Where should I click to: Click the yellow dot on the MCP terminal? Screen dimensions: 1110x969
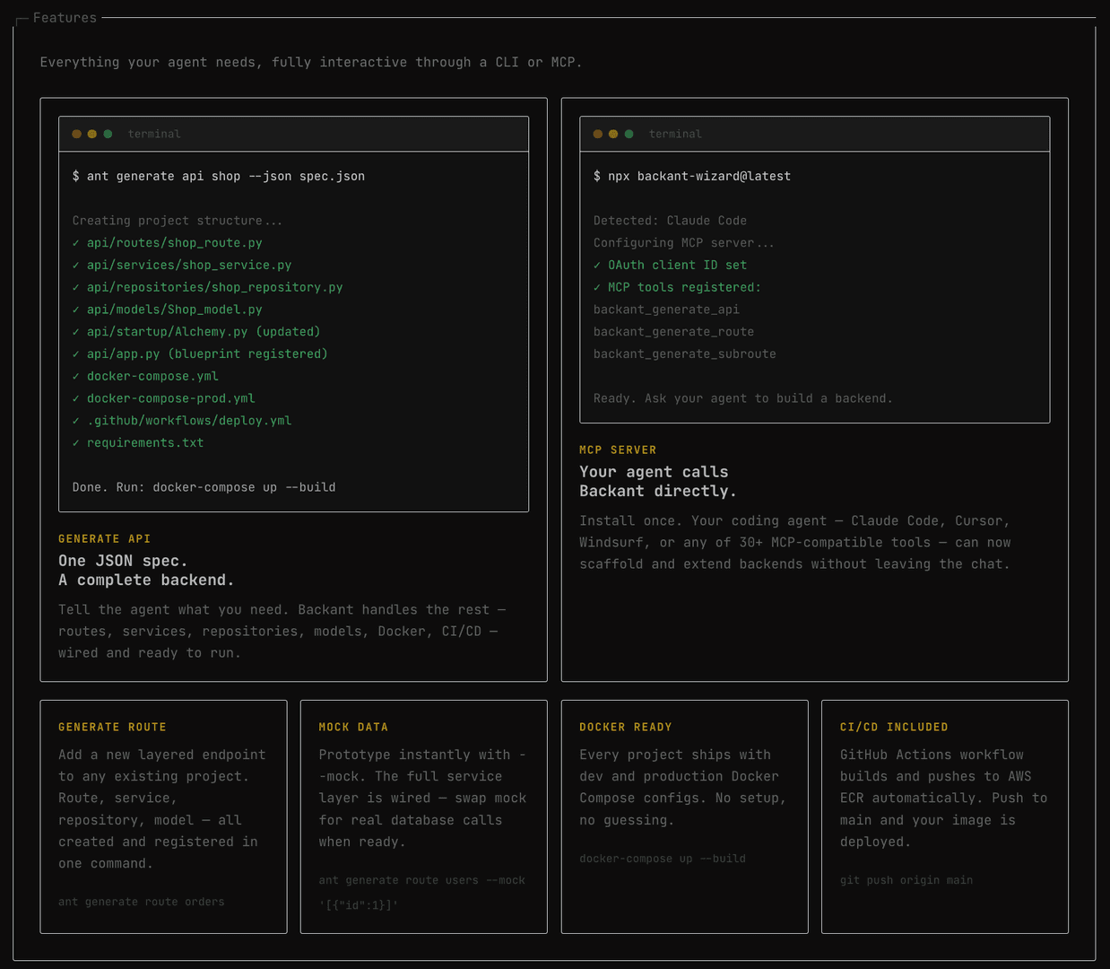[612, 133]
